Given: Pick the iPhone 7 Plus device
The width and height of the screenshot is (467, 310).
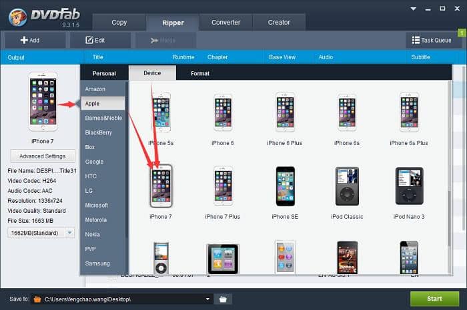Looking at the screenshot, I should click(223, 186).
